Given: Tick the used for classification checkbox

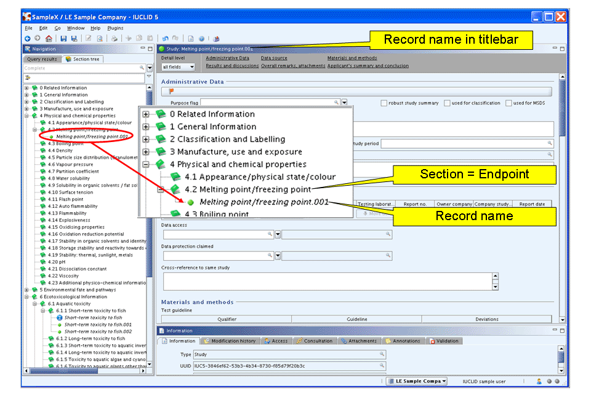Looking at the screenshot, I should 447,103.
